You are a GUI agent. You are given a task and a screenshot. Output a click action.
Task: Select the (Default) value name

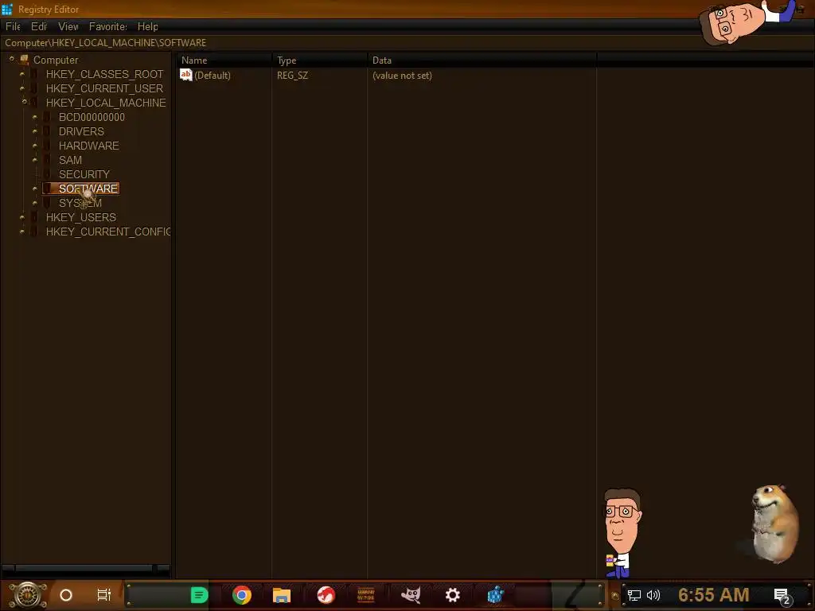213,76
